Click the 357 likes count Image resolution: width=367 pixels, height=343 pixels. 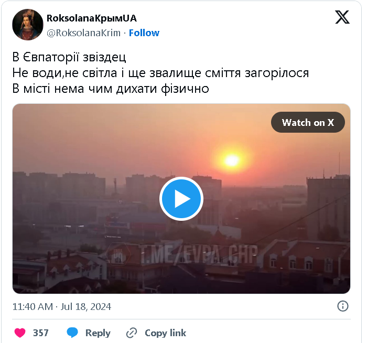tap(41, 333)
